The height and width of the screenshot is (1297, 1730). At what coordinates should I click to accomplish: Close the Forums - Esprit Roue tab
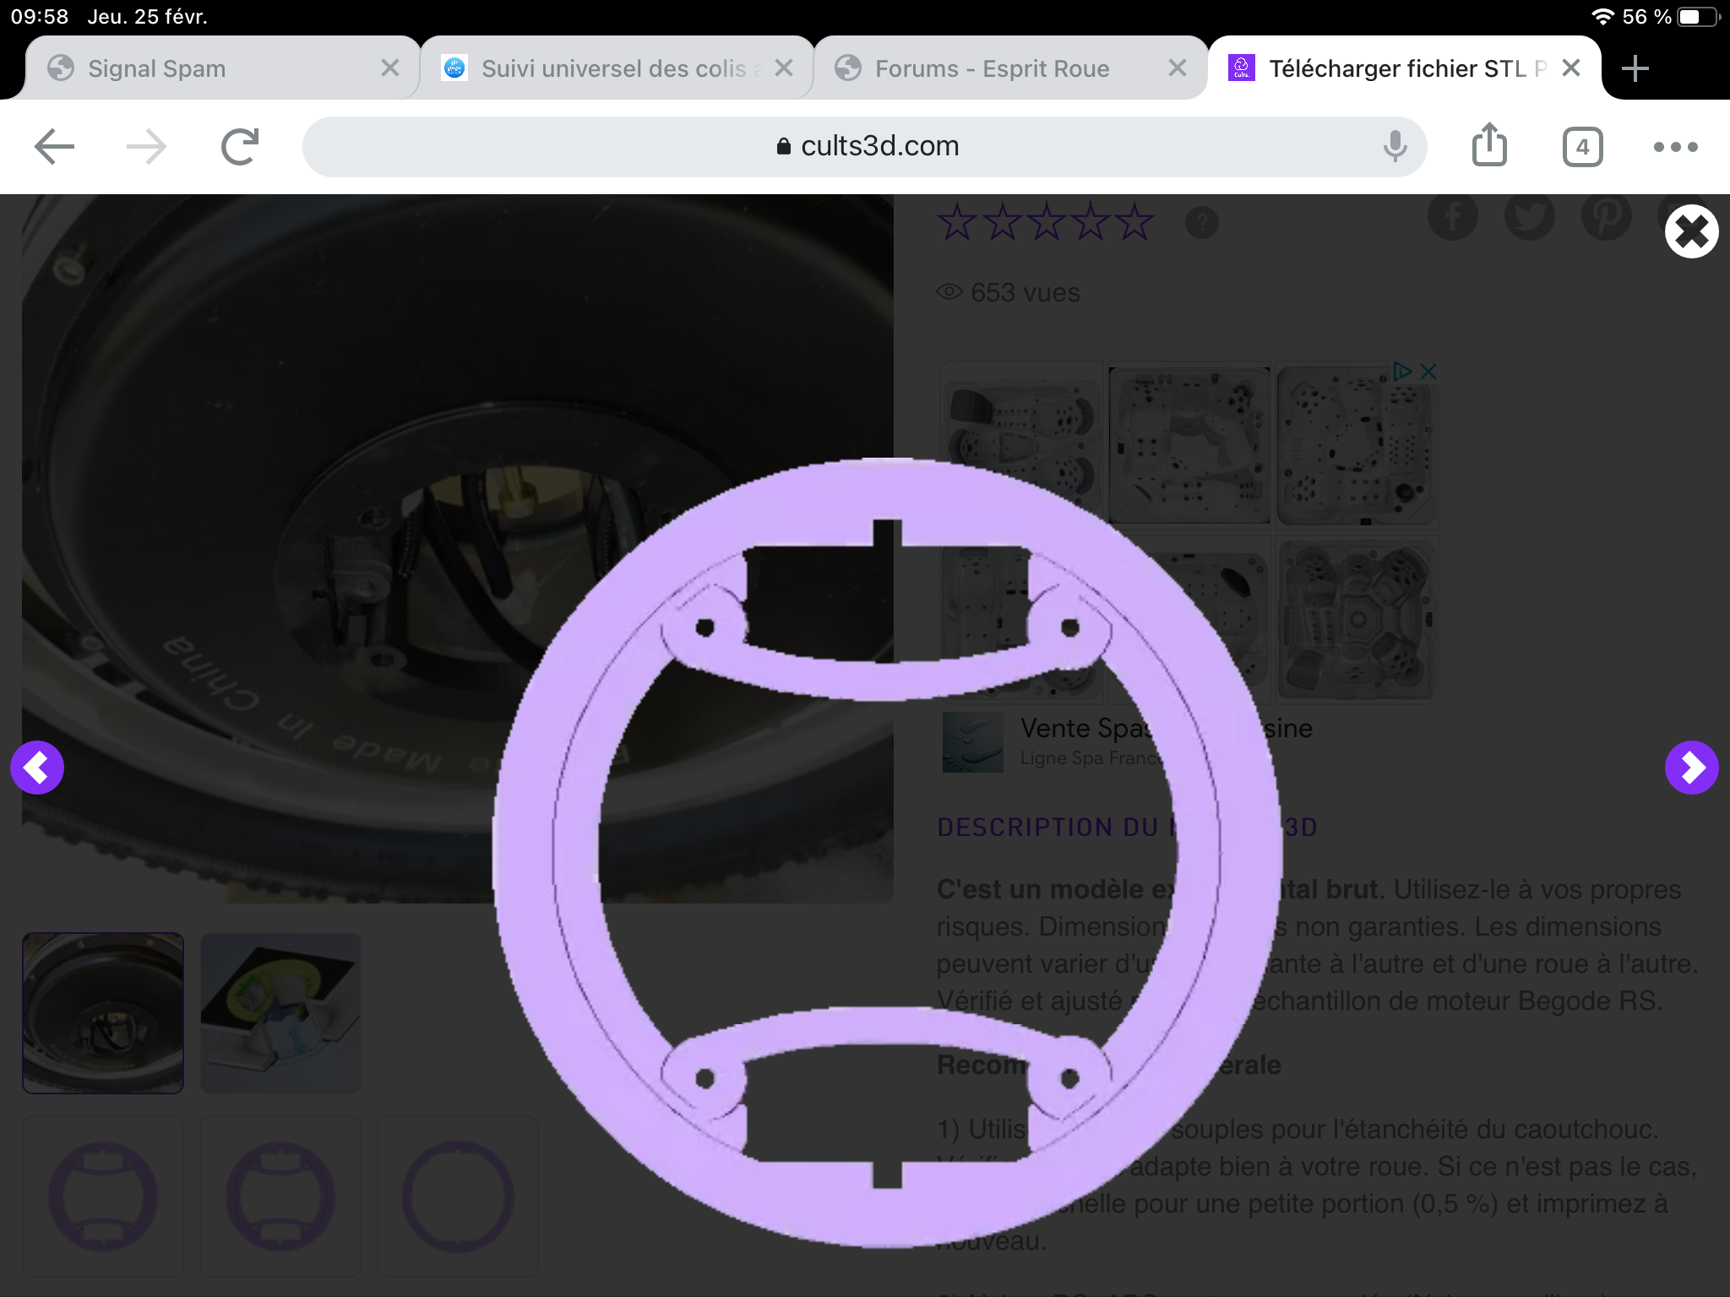pos(1178,68)
